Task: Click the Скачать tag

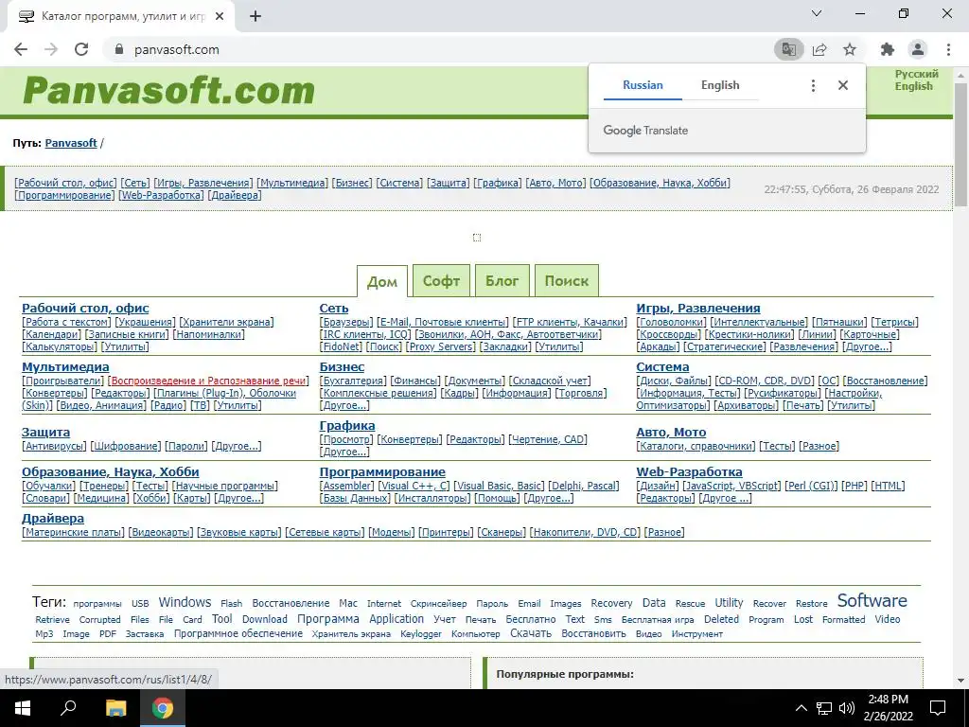Action: pyautogui.click(x=530, y=633)
